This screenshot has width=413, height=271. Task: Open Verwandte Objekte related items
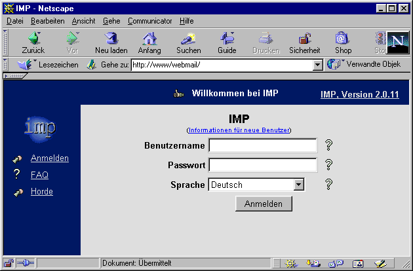[364, 64]
